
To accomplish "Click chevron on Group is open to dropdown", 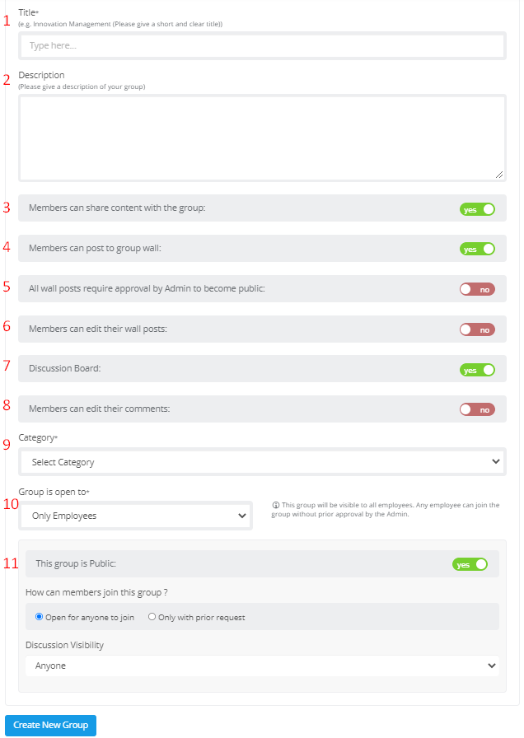I will click(242, 516).
